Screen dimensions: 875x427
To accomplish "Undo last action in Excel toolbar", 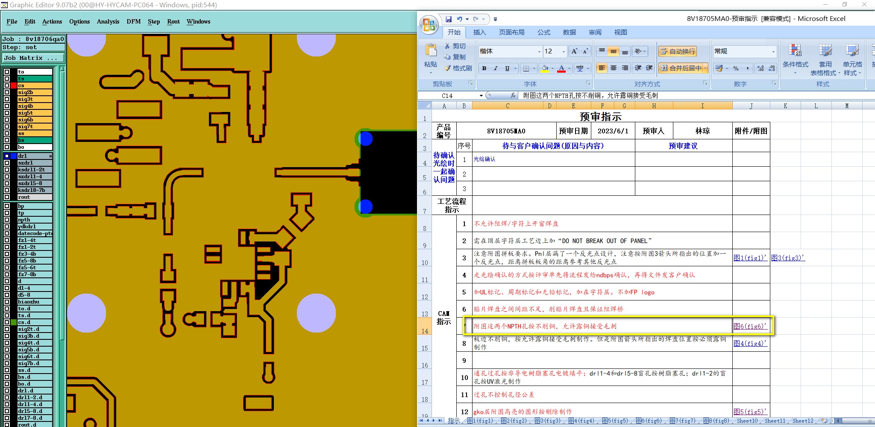I will point(459,19).
